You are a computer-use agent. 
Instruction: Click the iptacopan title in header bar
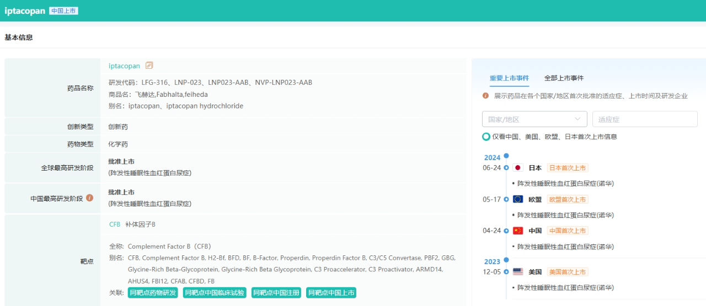pyautogui.click(x=24, y=11)
